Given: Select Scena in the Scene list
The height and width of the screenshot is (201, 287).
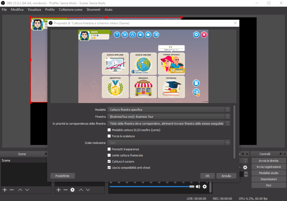Looking at the screenshot, I should click(24, 161).
